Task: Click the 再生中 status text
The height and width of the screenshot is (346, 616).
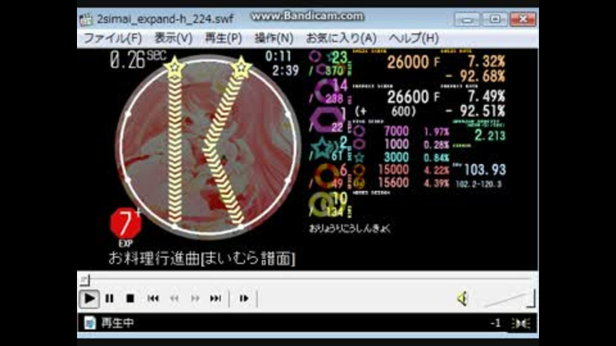Action: [117, 323]
